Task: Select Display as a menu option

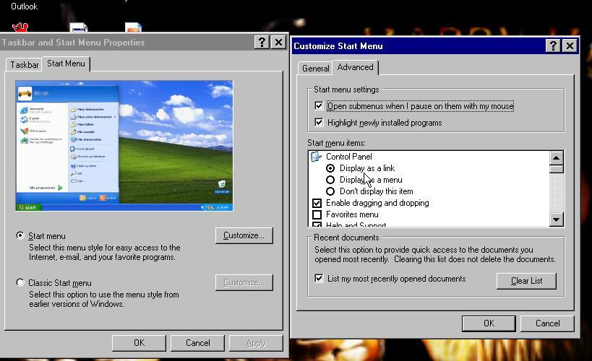Action: (330, 180)
